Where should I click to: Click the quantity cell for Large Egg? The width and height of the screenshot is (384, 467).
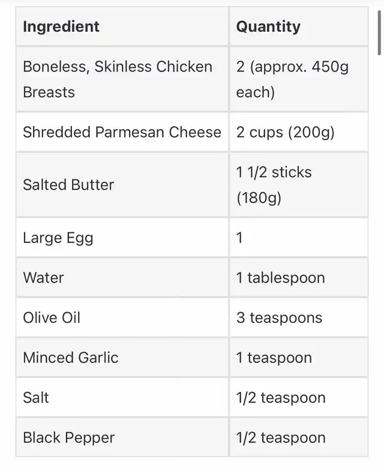(240, 238)
